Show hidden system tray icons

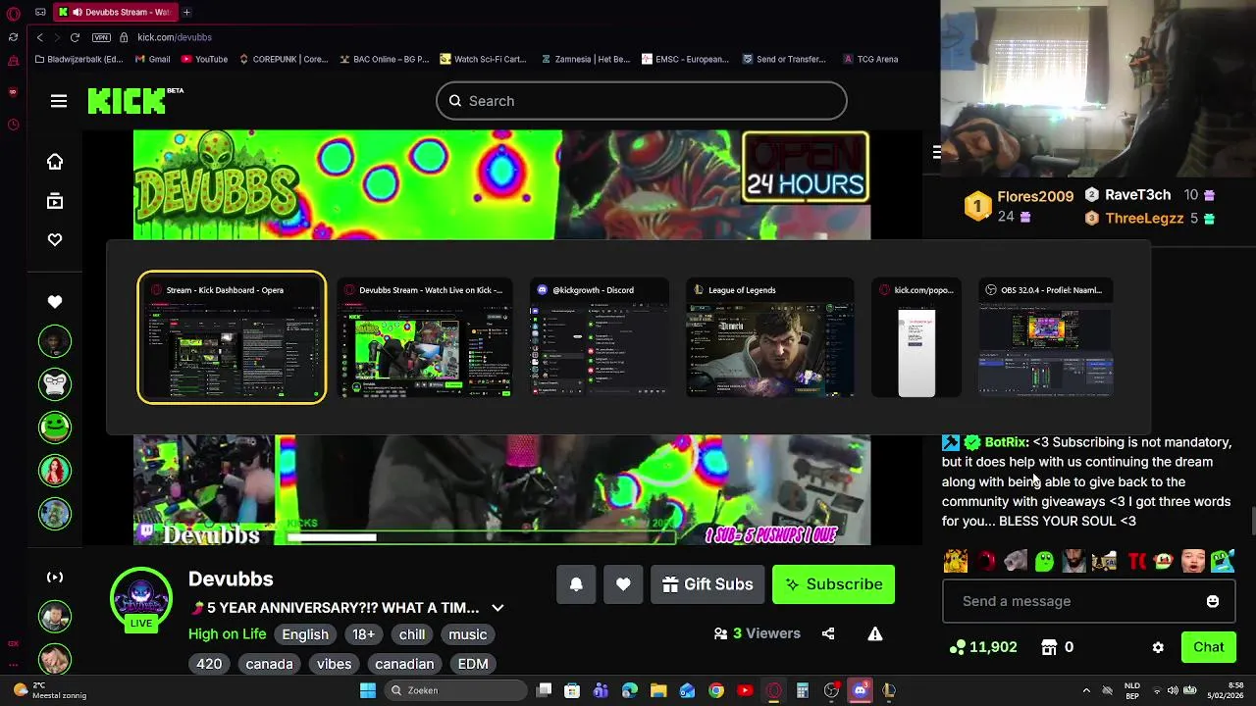pos(1086,690)
